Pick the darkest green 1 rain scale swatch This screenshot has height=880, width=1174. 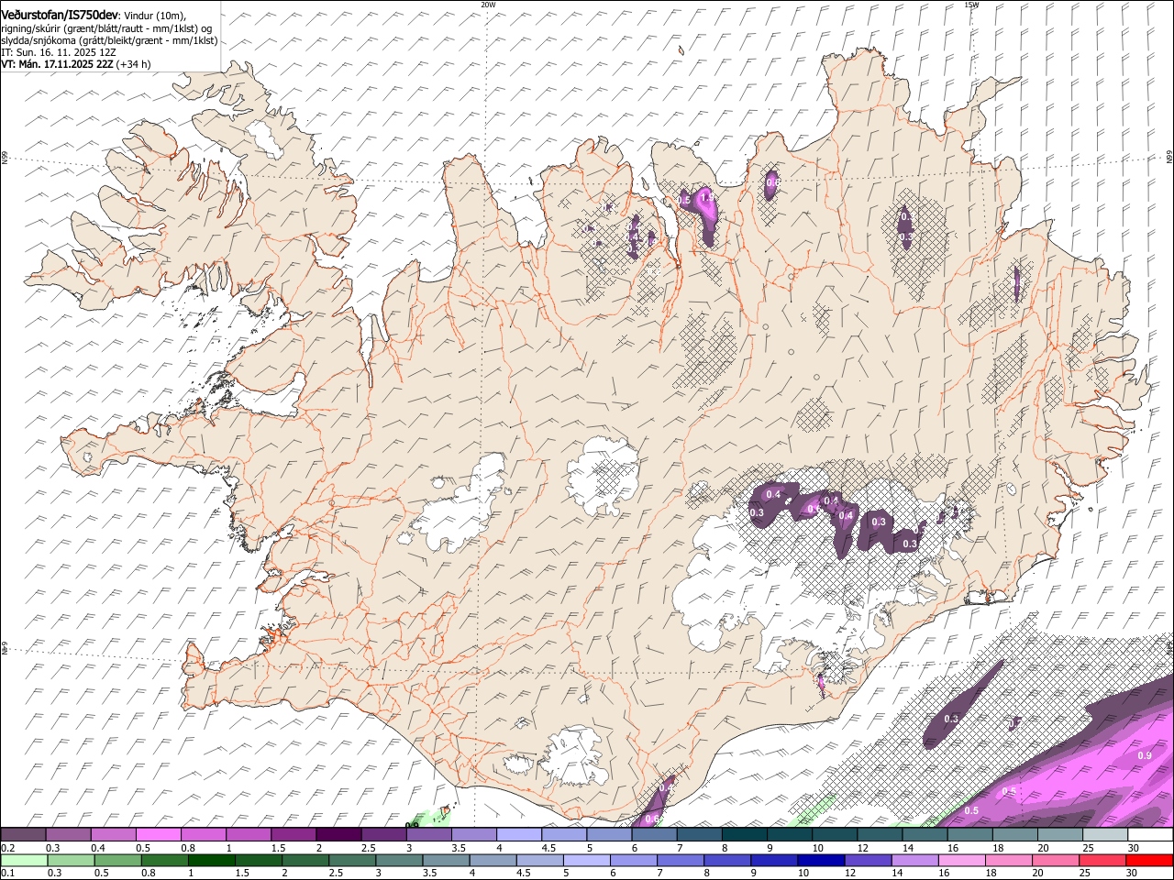pos(212,860)
